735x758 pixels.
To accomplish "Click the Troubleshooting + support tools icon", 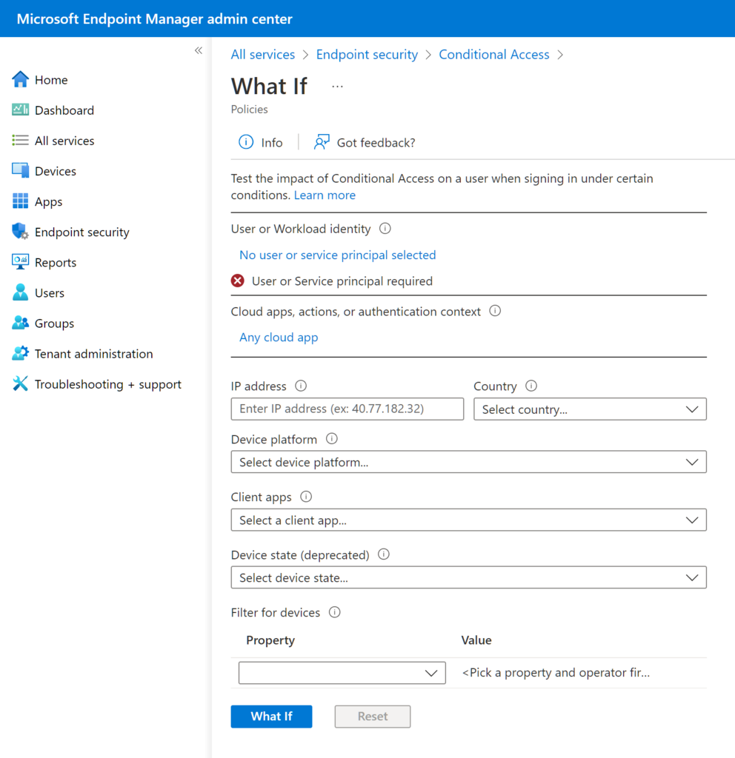I will pos(20,384).
